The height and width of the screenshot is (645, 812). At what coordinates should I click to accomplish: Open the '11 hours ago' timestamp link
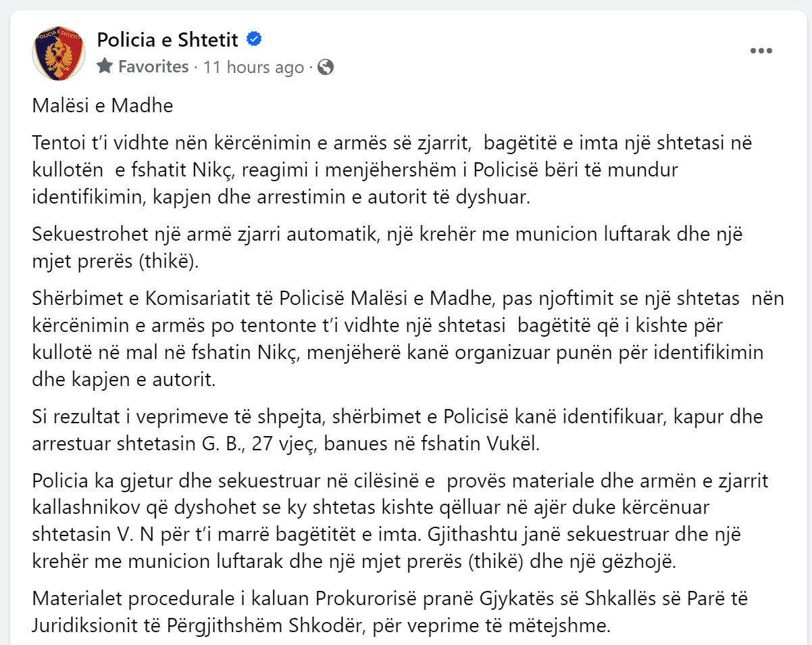[x=253, y=67]
